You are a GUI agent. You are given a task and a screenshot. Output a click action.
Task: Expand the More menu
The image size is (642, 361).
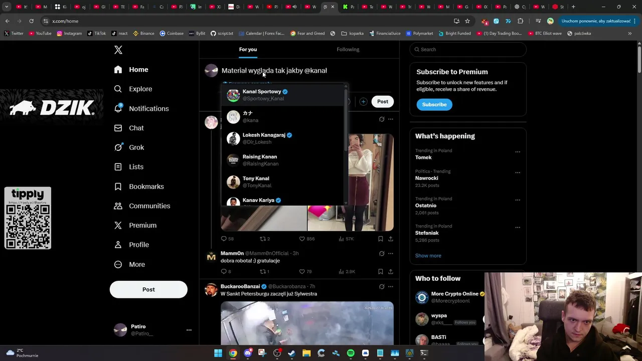coord(129,264)
